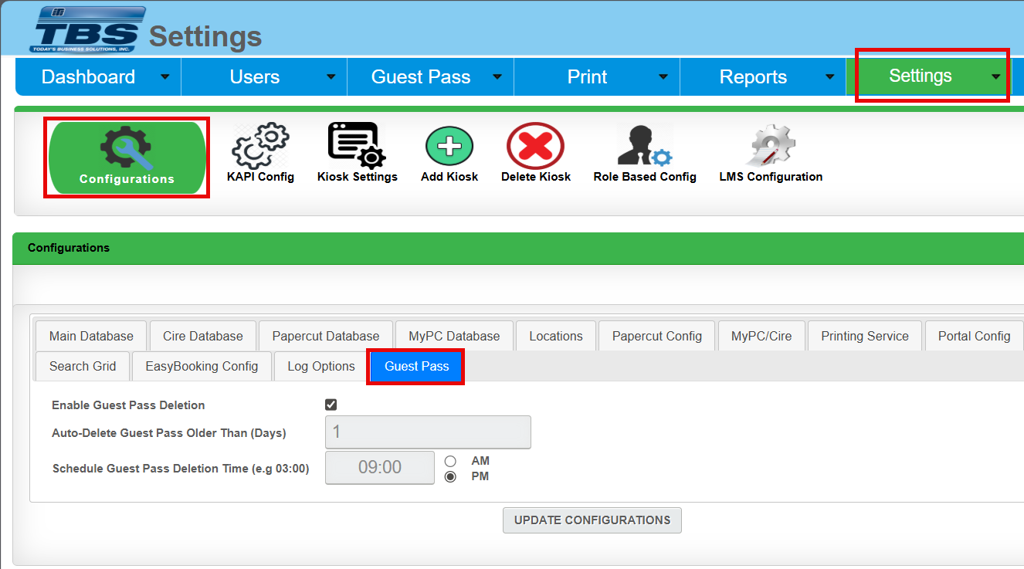Switch to the EasyBooking Config tab

point(202,366)
